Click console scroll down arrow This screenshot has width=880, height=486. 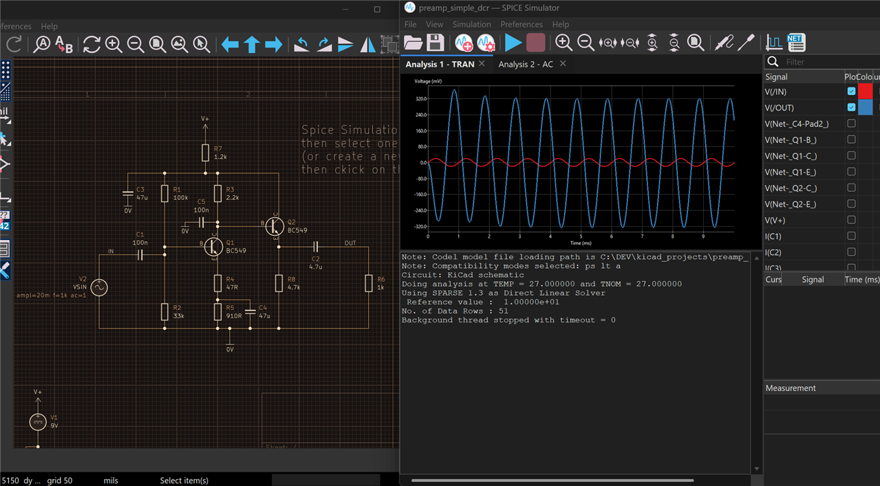(x=757, y=469)
